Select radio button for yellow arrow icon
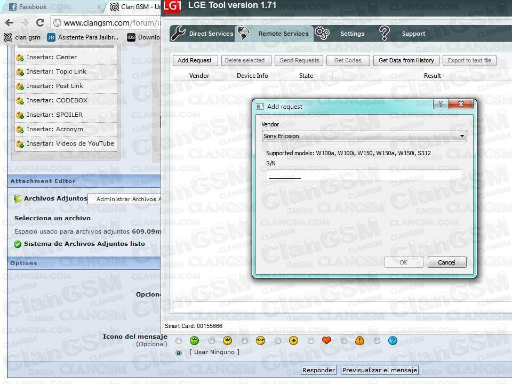Screen dimensions: 512x384 277,341
